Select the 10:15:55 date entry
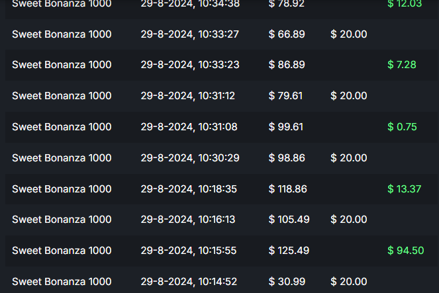Screen dimensions: 439x293 (189, 251)
